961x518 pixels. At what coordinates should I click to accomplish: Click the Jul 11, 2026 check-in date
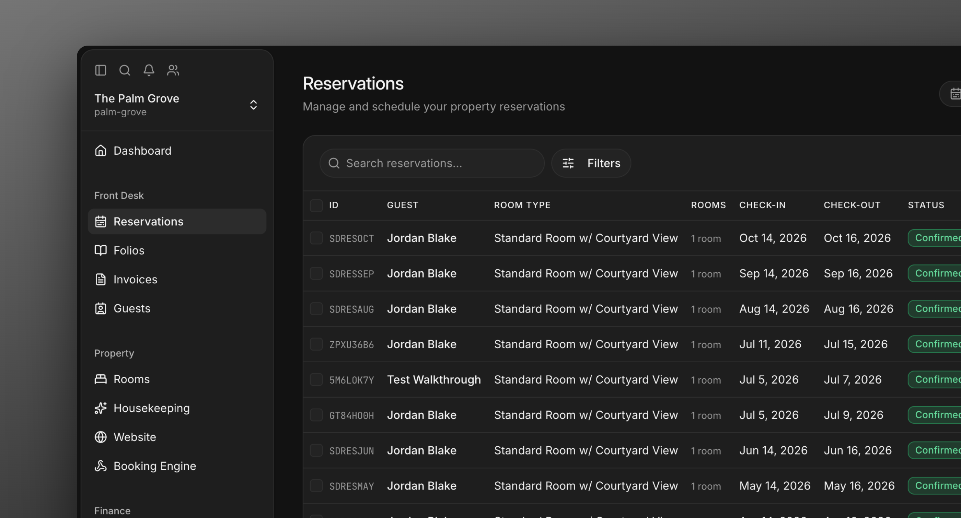point(770,344)
